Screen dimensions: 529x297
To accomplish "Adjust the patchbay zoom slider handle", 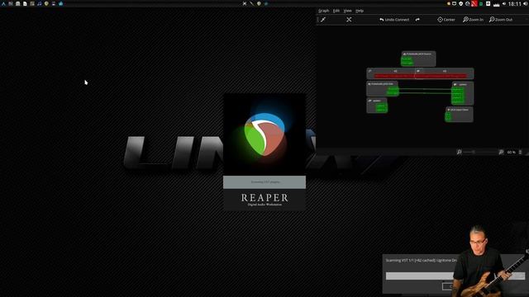I will tap(474, 152).
